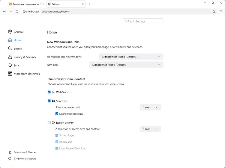Viewport: 225px width, 168px height.
Task: Click the Find in Settings search field
Action: click(x=143, y=22)
